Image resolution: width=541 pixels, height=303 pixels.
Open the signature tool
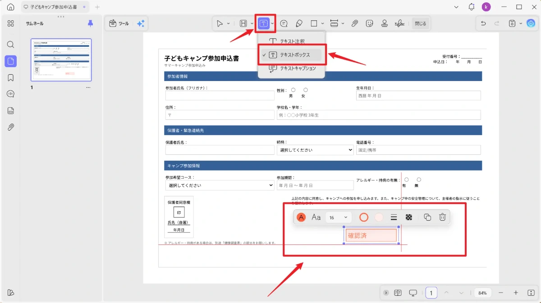(x=399, y=23)
